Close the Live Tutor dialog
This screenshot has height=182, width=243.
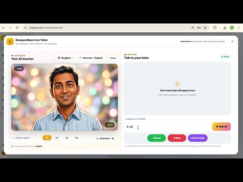[232, 41]
